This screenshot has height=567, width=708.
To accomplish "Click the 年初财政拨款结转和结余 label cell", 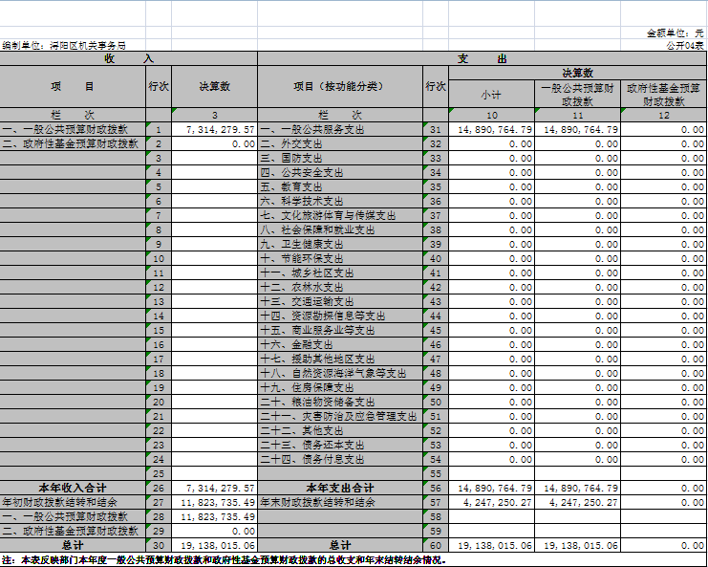I will coord(73,502).
